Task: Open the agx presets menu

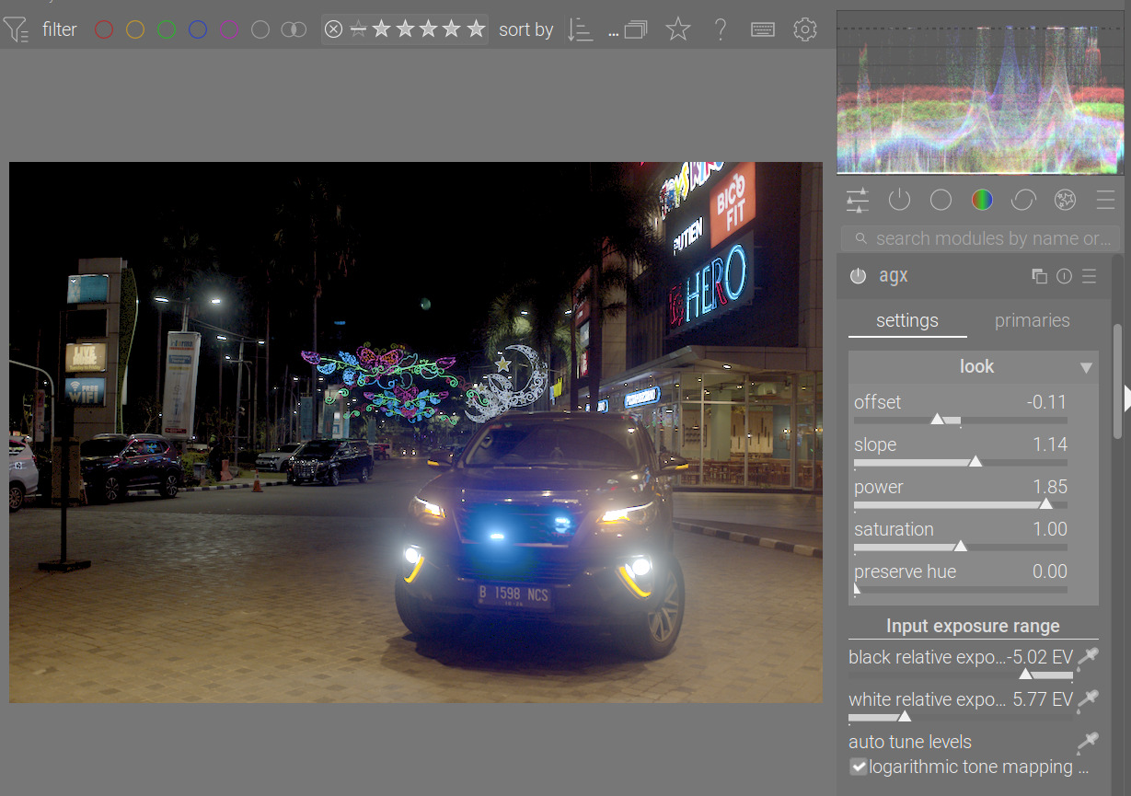Action: (1090, 276)
